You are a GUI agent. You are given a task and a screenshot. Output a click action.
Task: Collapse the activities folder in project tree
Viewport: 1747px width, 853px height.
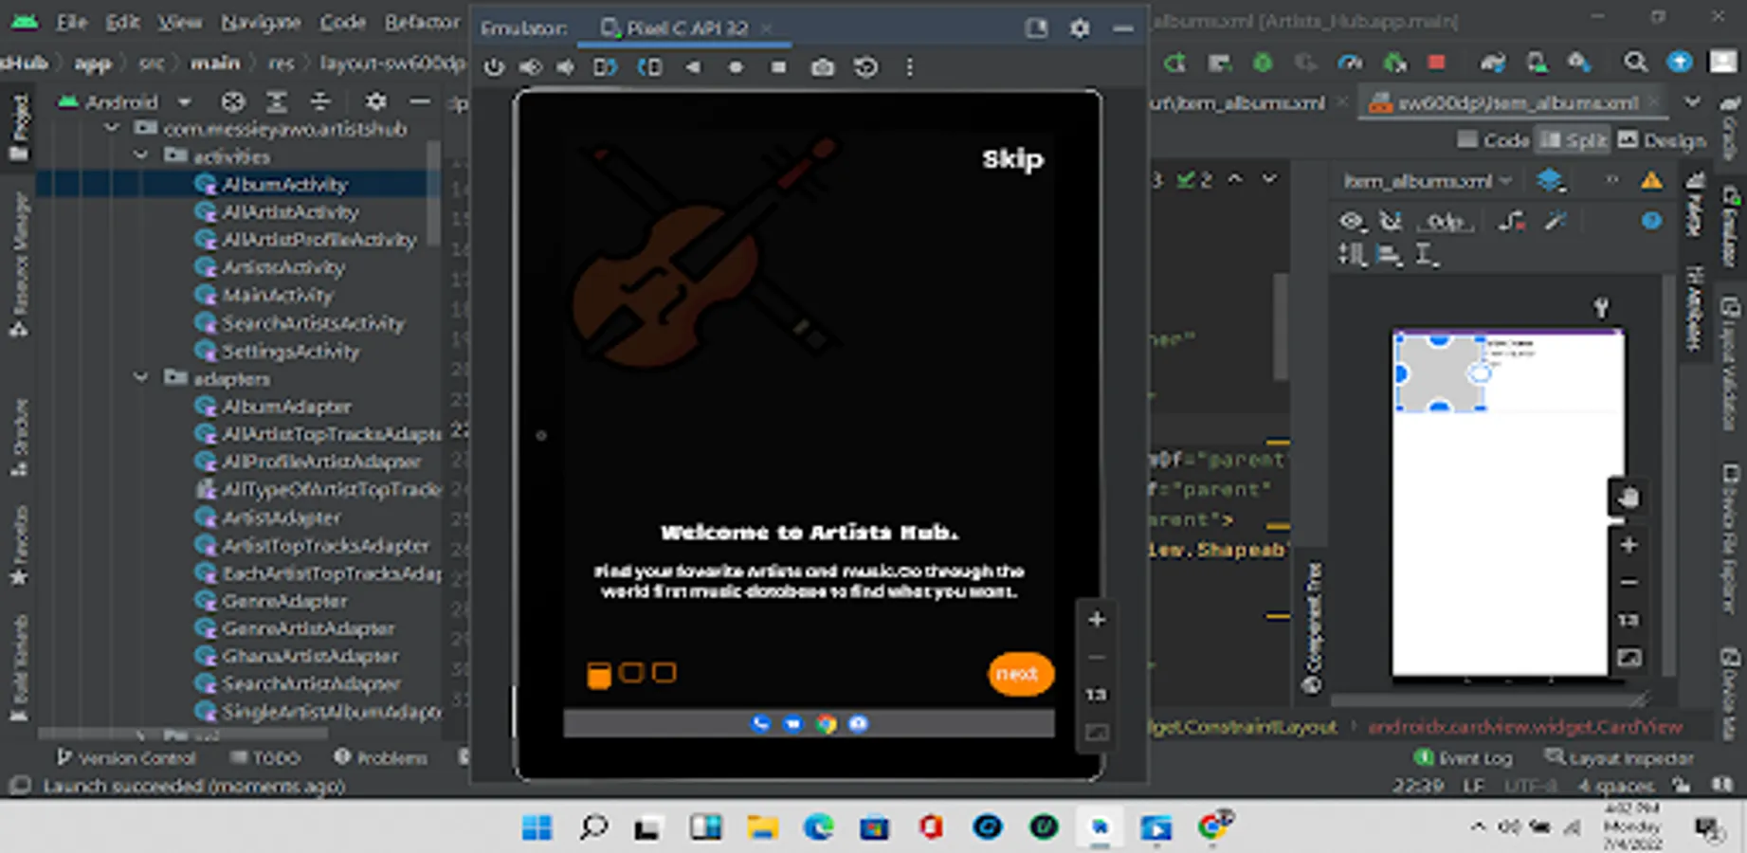[x=141, y=155]
